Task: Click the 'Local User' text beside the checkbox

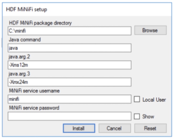Action: pyautogui.click(x=154, y=100)
